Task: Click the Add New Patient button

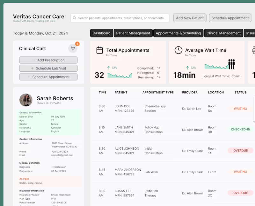Action: pyautogui.click(x=190, y=18)
